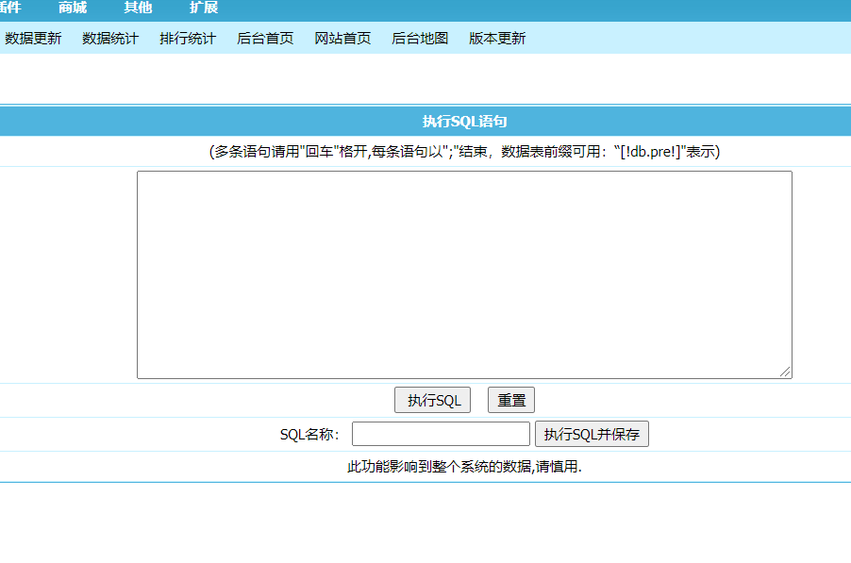Viewport: 851px width, 563px height.
Task: Open the 其他 menu
Action: point(137,8)
